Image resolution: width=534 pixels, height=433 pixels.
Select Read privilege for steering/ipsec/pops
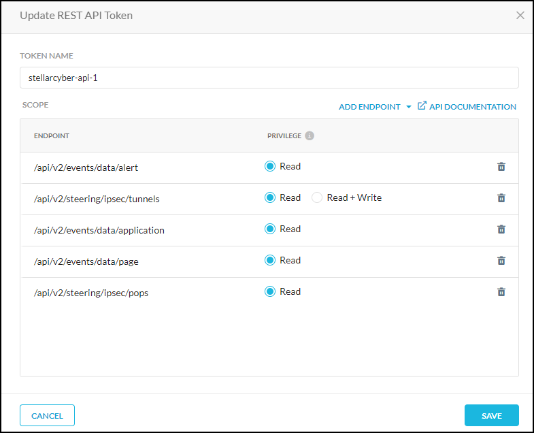click(270, 292)
